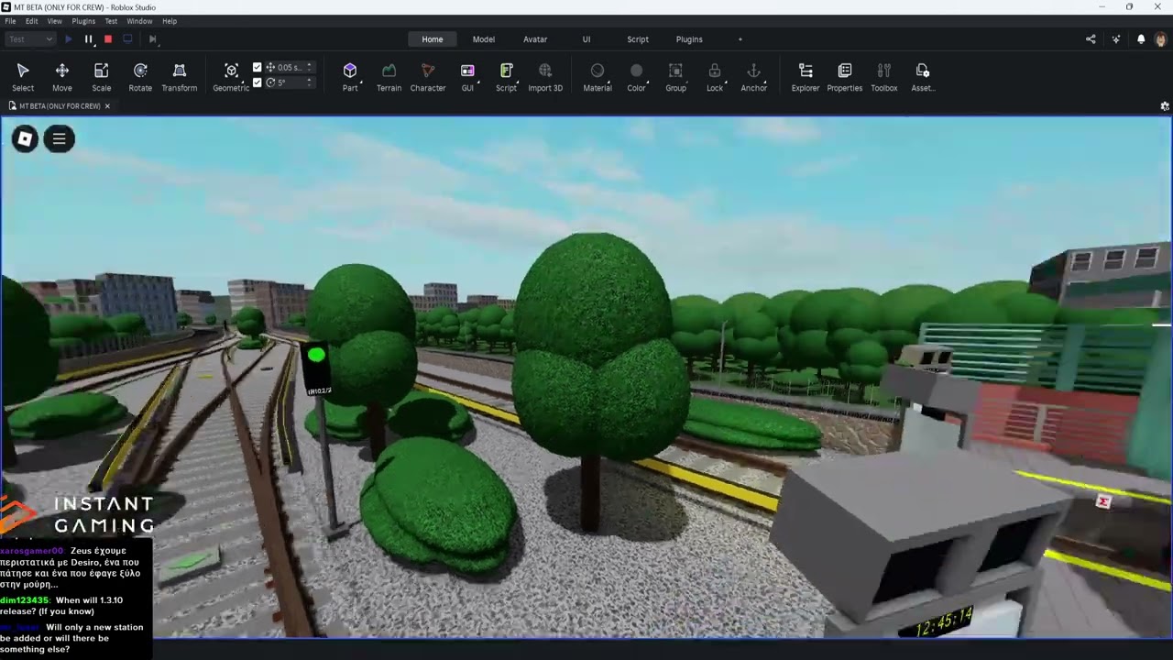Choose the Select tool
Screen dimensions: 1173x660
click(x=23, y=77)
